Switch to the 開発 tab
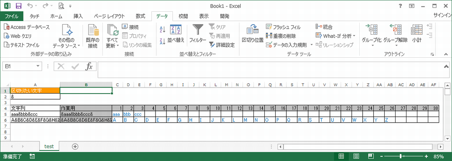The width and height of the screenshot is (452, 161). [x=224, y=16]
